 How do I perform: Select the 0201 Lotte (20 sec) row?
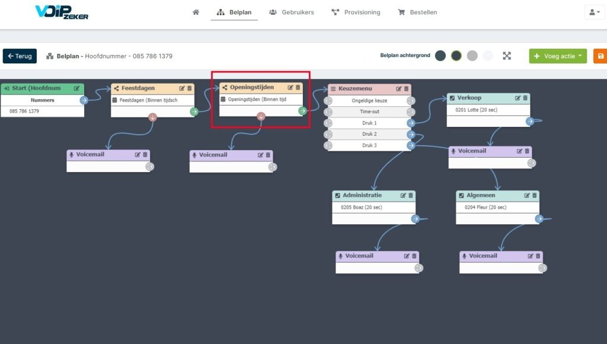point(488,110)
